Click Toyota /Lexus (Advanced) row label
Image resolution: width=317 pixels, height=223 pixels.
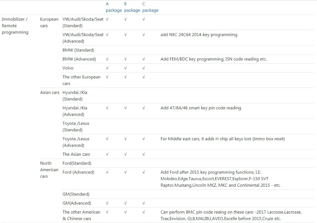(76, 142)
